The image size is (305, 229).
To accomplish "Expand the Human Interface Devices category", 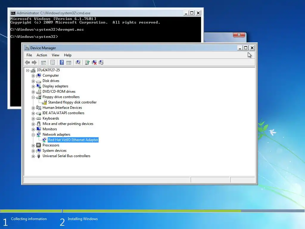I will (33, 108).
